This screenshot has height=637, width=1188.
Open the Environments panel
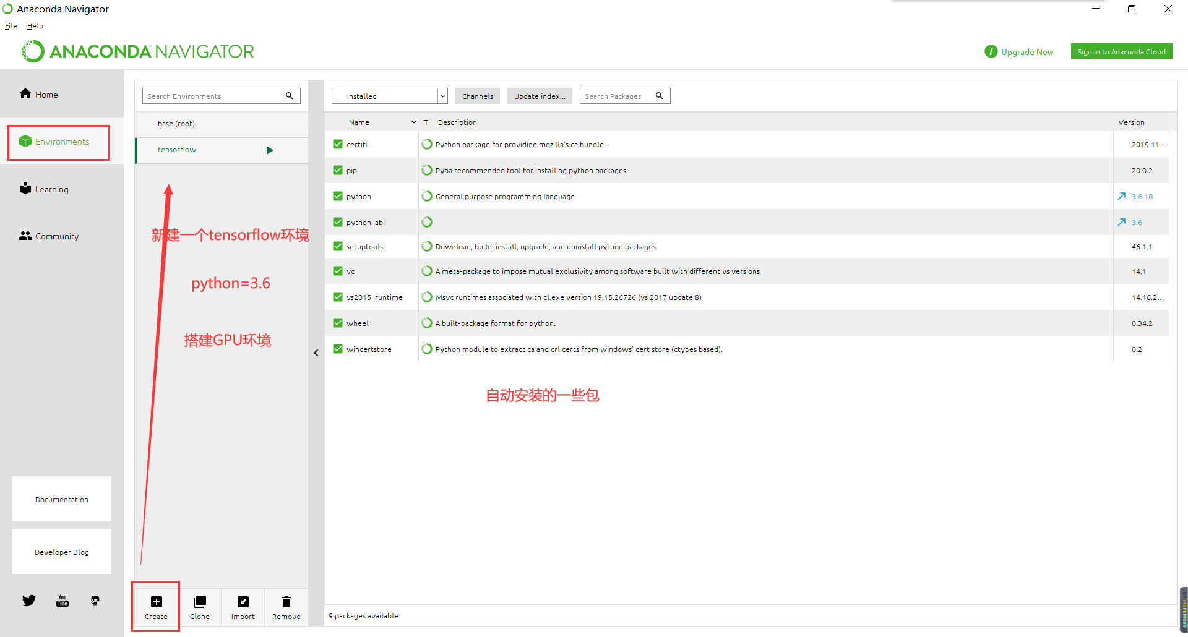59,141
